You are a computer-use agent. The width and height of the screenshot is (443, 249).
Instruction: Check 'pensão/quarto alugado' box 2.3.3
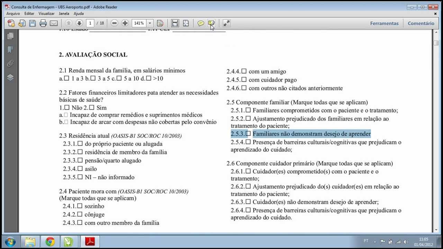80,160
